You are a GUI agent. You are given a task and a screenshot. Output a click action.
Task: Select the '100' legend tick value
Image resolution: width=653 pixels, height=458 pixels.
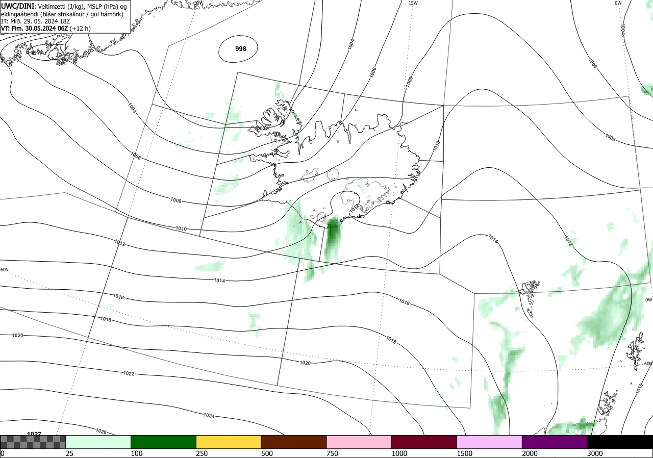(x=137, y=453)
